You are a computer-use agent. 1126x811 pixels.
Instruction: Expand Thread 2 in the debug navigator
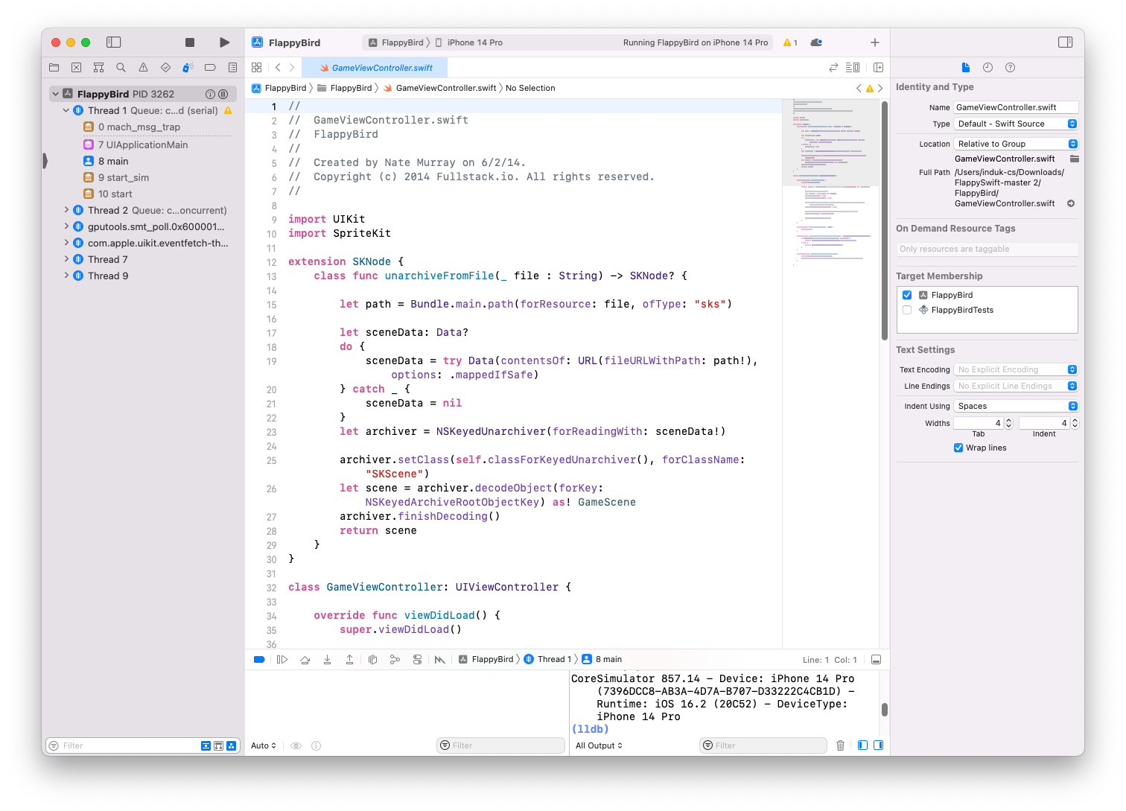pyautogui.click(x=66, y=210)
